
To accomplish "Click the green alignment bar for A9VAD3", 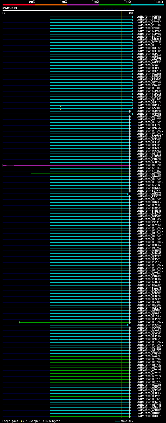I will tap(81, 174).
